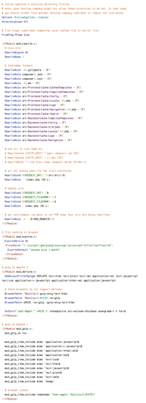Click the RewriteRule for 'composer\.lock'
This screenshot has height=403, width=146.
pos(28,79)
